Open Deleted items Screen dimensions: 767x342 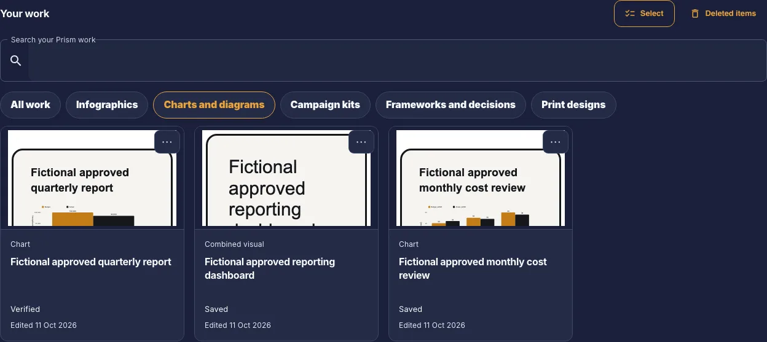(723, 14)
